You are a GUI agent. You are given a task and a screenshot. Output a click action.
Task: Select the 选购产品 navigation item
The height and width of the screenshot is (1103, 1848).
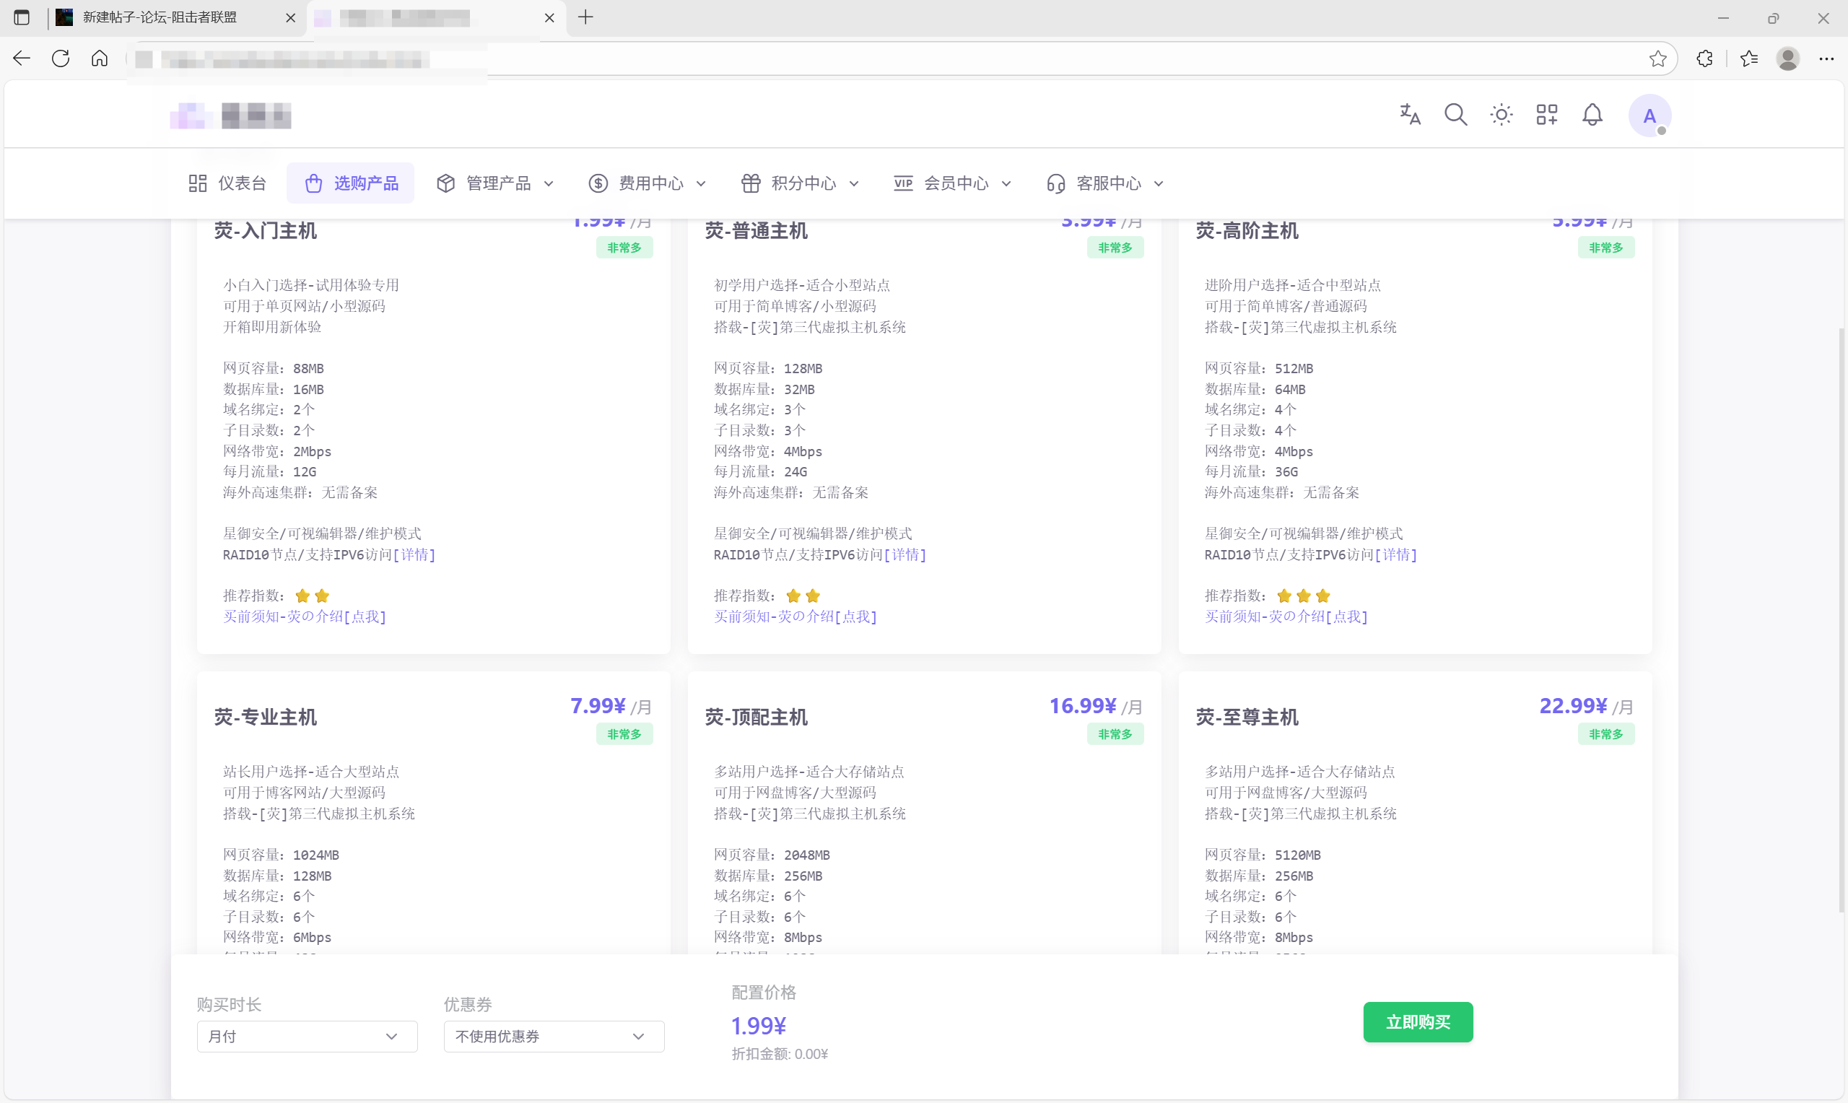click(x=350, y=183)
